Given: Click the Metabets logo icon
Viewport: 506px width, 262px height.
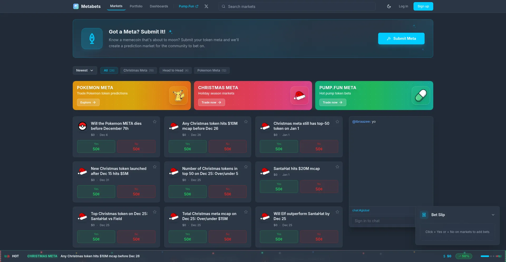Looking at the screenshot, I should coord(76,6).
